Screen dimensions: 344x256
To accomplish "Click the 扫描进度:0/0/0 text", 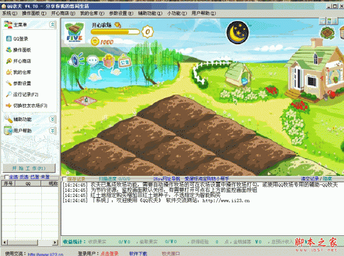I will click(x=114, y=179).
